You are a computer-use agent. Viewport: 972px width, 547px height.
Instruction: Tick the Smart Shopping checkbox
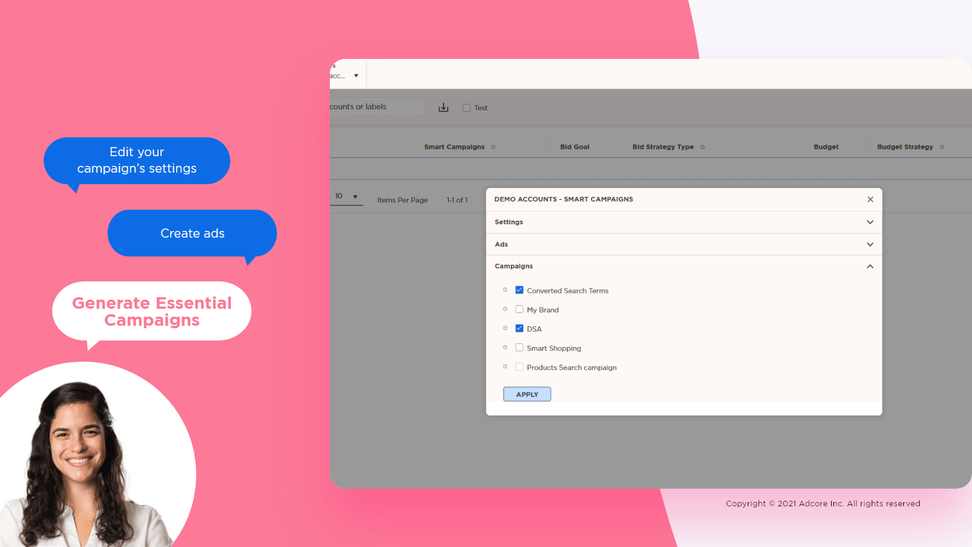pyautogui.click(x=519, y=348)
